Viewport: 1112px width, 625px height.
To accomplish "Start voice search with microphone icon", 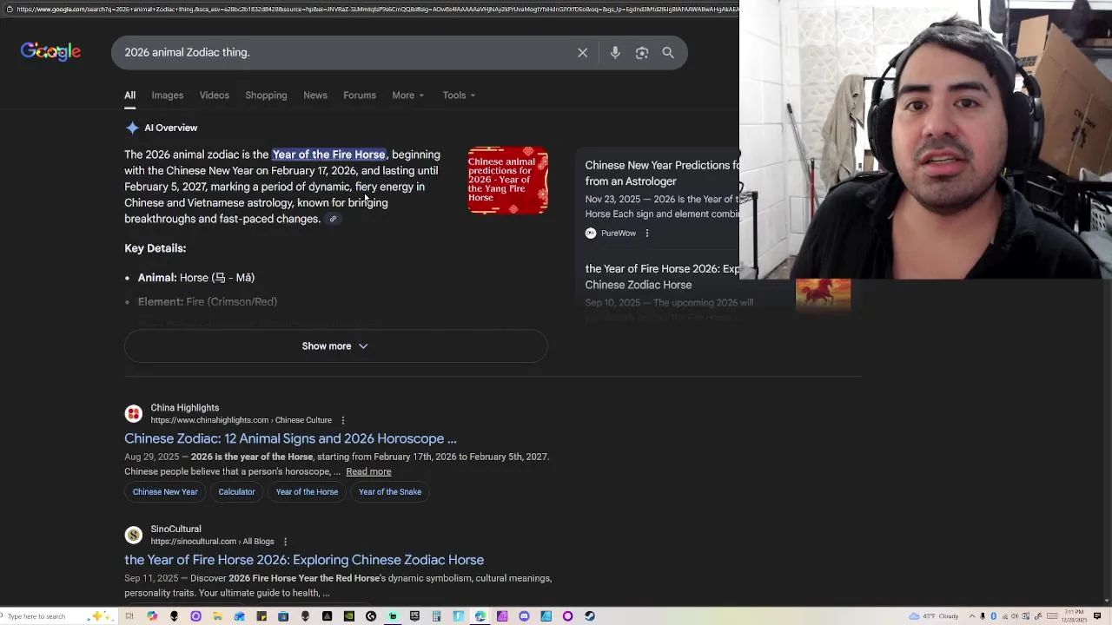I will pyautogui.click(x=615, y=53).
